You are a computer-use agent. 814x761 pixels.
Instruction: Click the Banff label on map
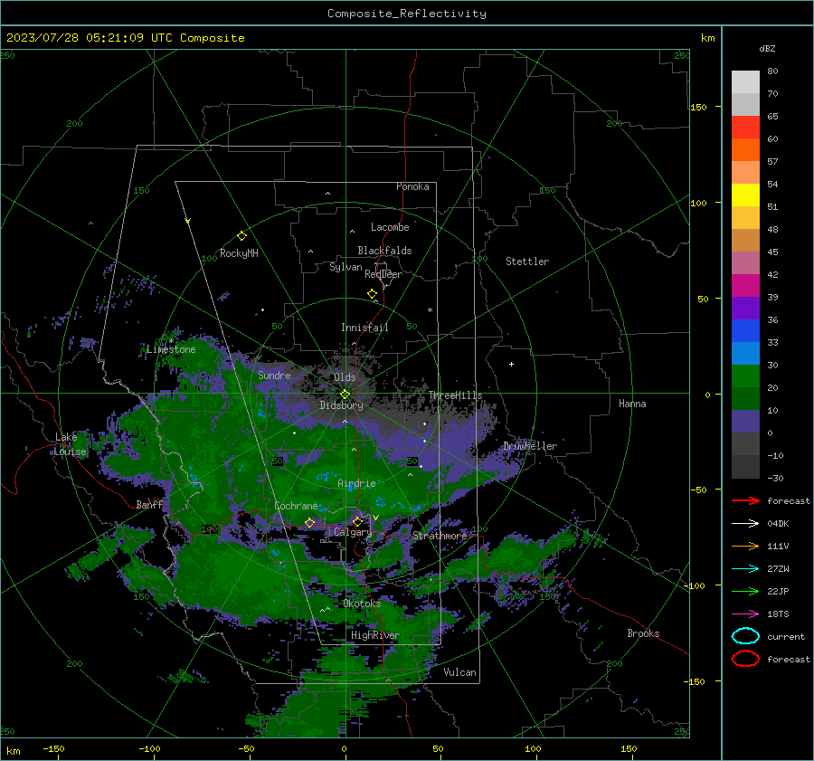click(x=149, y=504)
